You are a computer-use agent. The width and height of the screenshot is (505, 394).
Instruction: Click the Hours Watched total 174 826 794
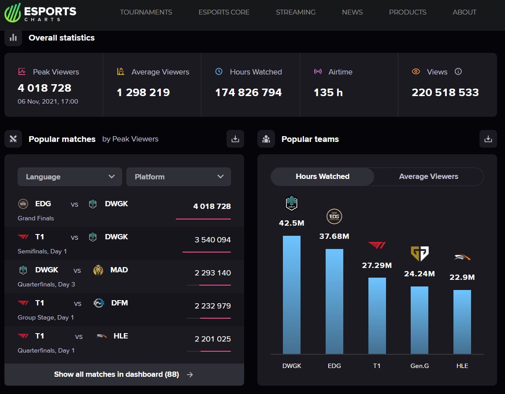coord(248,93)
